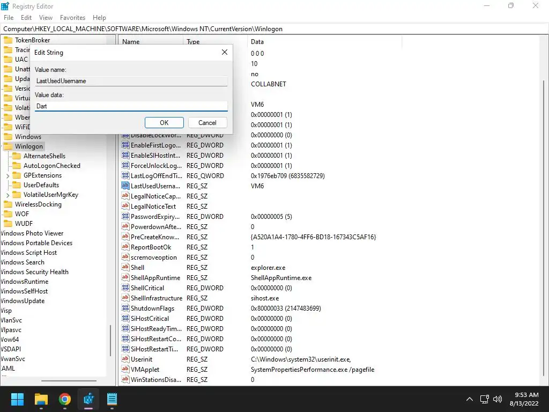Click the PasswordExpiry... DWORD value icon
The width and height of the screenshot is (549, 412).
125,216
